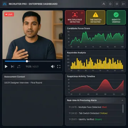
Task: Click the video progress slider handle
Action: pos(27,61)
